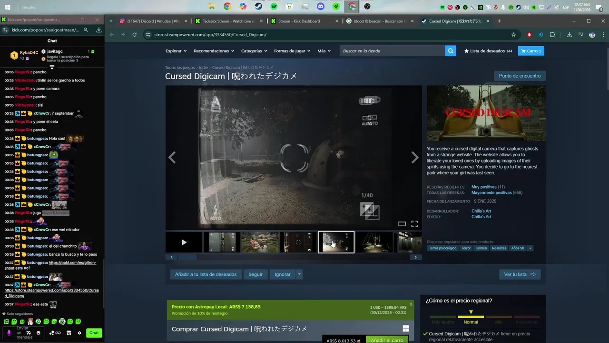Open Chrome downloads icon in Steam window
Image resolution: width=609 pixels, height=343 pixels.
tap(569, 35)
